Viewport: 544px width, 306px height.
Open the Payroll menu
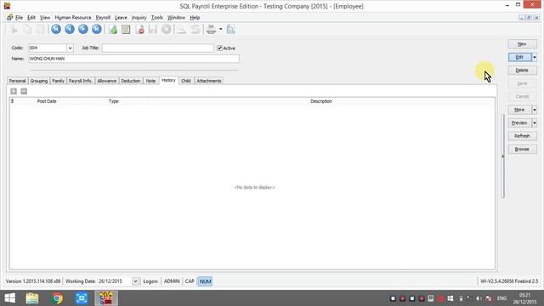tap(103, 17)
